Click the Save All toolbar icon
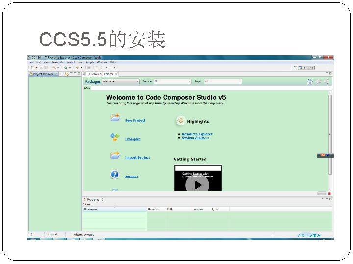 pyautogui.click(x=46, y=68)
